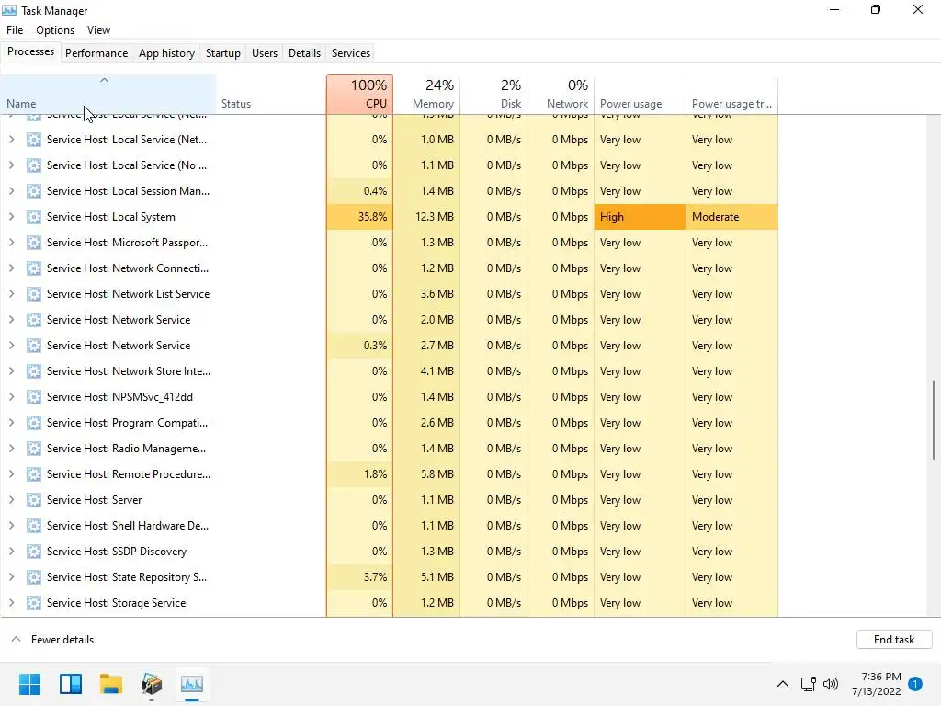Viewport: 941px width, 706px height.
Task: Open the notification badge in taskbar
Action: pyautogui.click(x=915, y=683)
